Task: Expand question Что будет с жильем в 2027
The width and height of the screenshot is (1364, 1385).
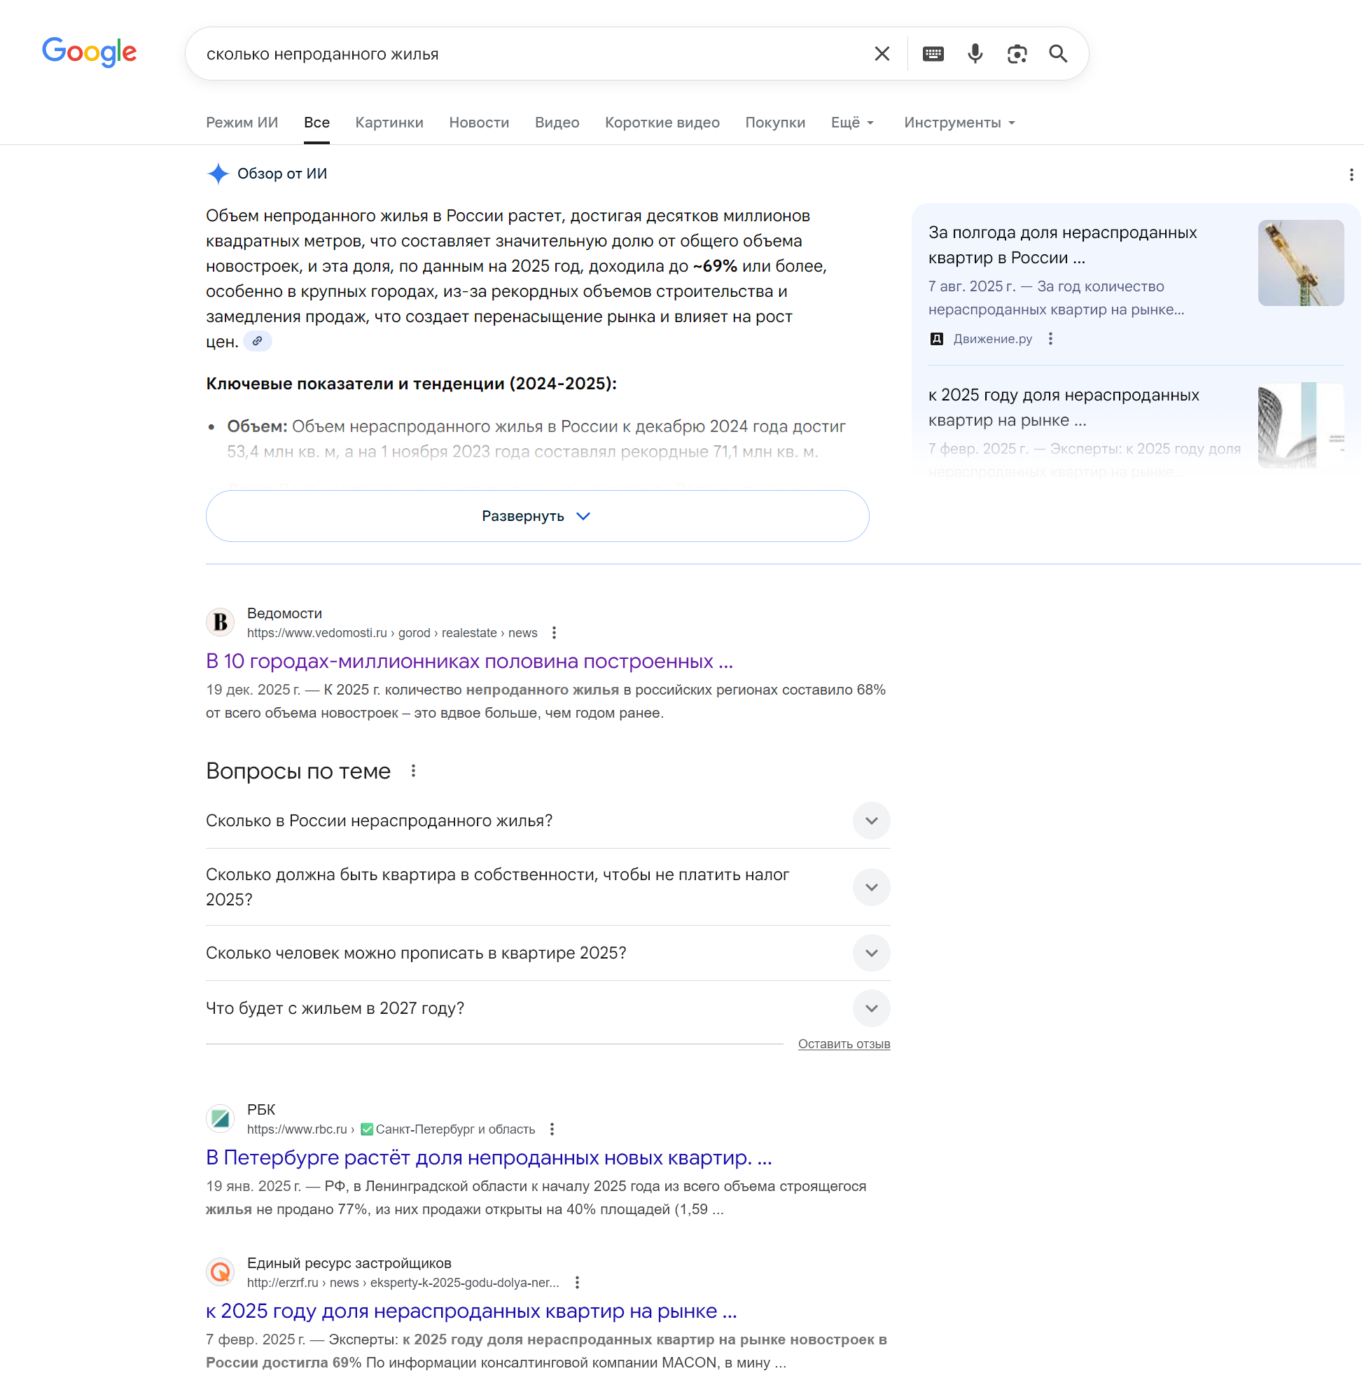Action: click(548, 1008)
